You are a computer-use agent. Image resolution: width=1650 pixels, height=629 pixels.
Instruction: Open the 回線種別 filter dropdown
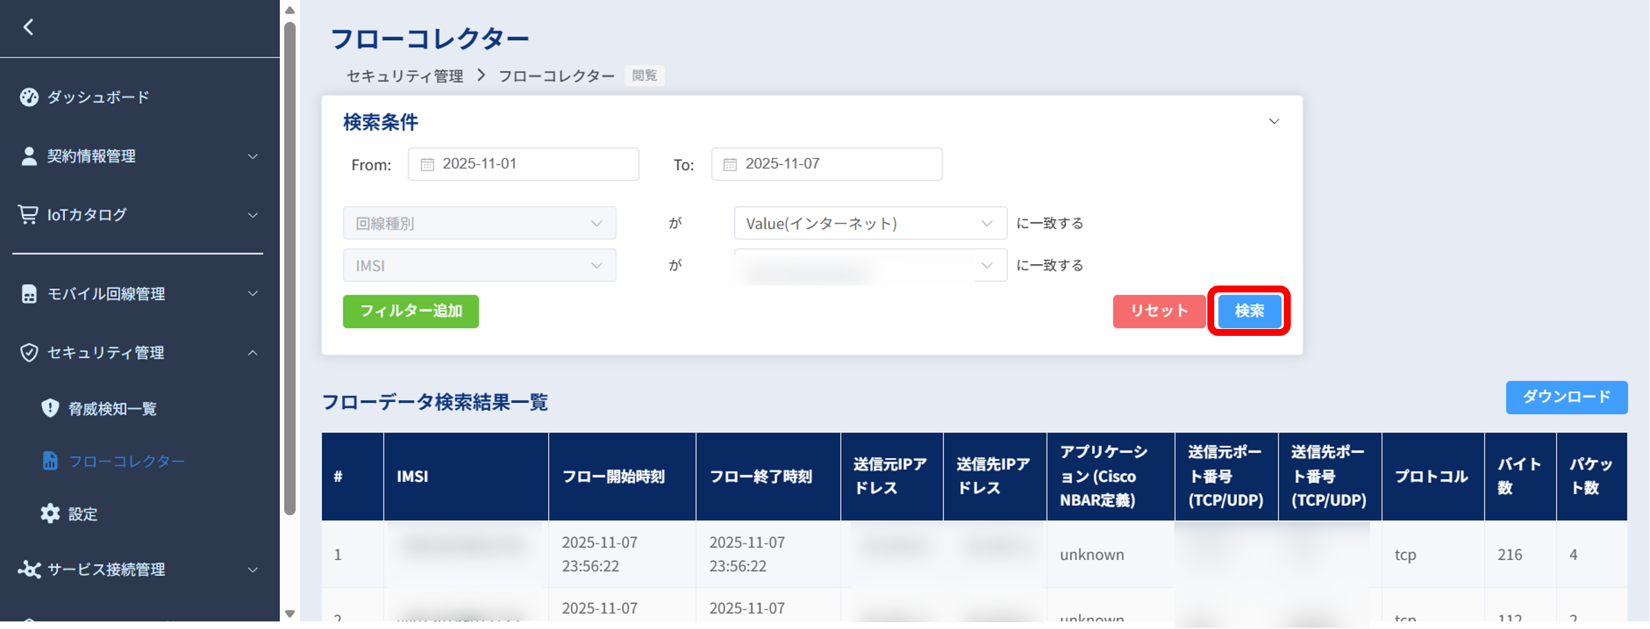(479, 223)
